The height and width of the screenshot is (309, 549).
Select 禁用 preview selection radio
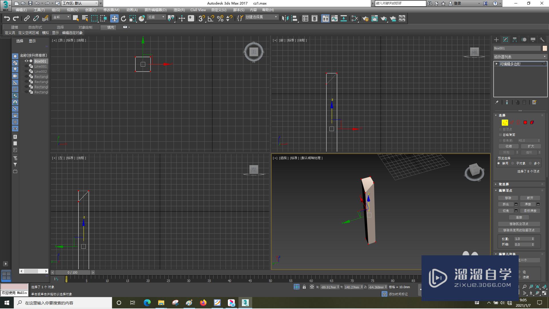point(499,163)
